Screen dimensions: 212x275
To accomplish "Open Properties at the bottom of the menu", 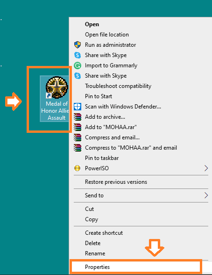I will [136, 267].
